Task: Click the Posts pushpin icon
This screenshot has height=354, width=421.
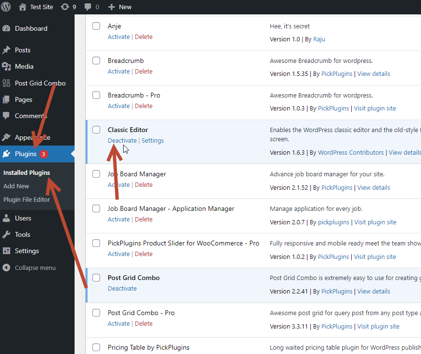Action: coord(6,50)
